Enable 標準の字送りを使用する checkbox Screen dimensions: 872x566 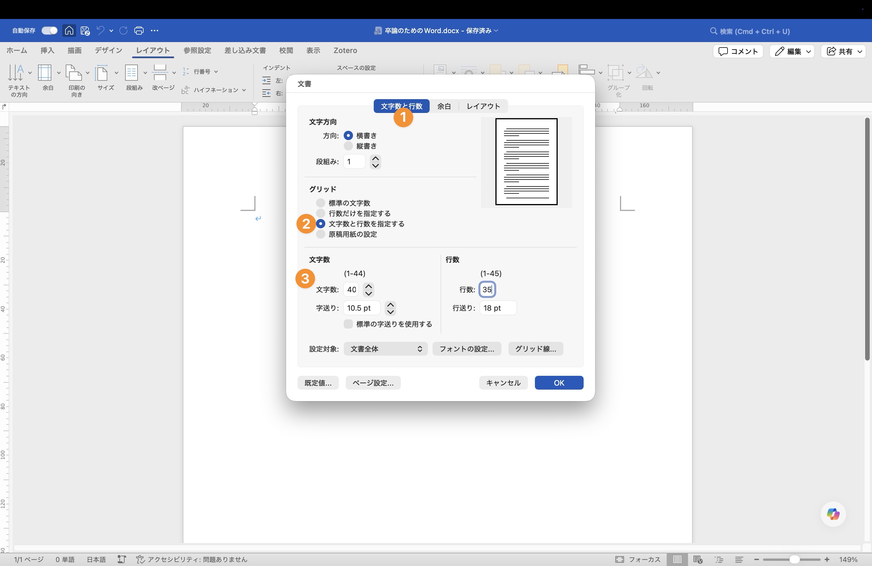(348, 324)
